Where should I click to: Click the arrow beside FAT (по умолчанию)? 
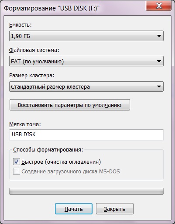159,61
